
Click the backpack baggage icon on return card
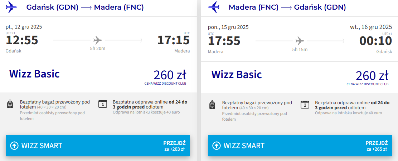(x=212, y=104)
